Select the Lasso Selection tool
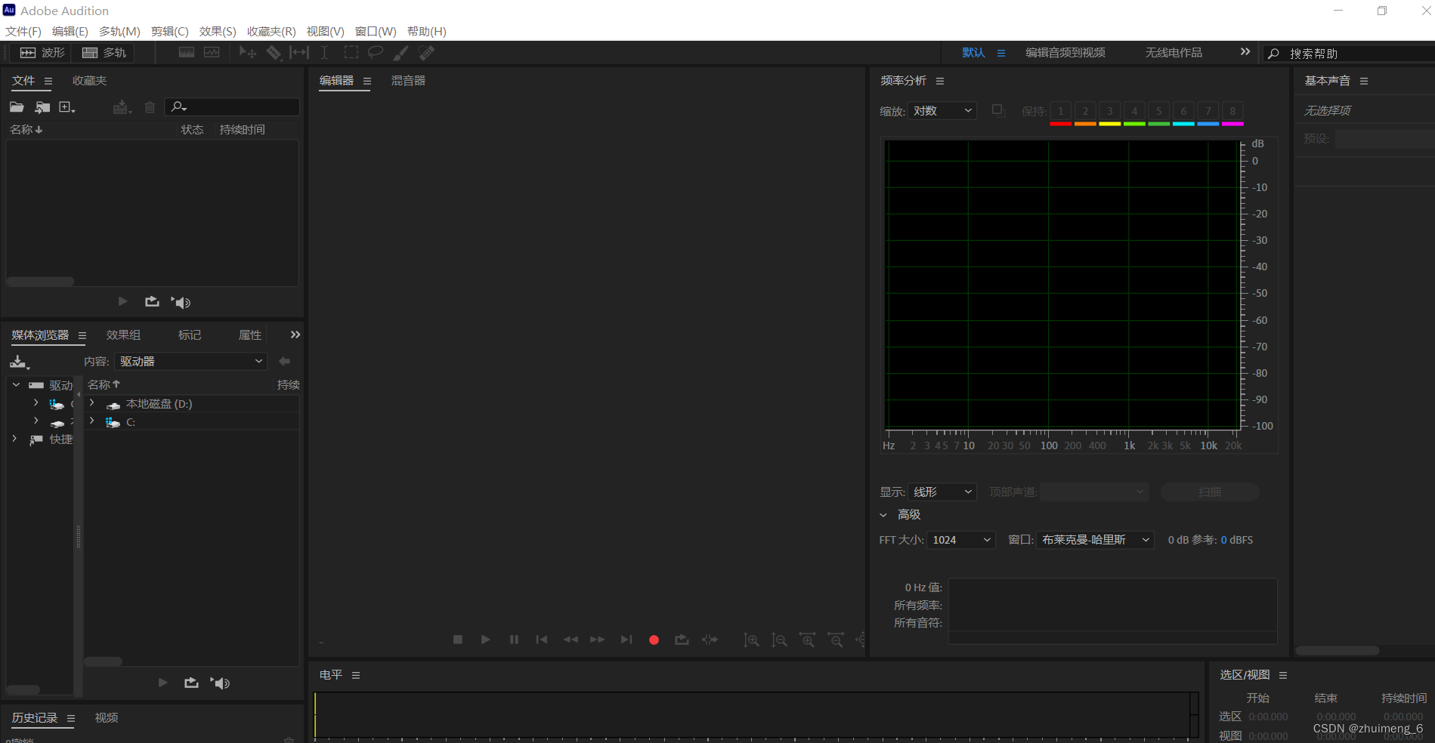The width and height of the screenshot is (1435, 743). pyautogui.click(x=375, y=53)
